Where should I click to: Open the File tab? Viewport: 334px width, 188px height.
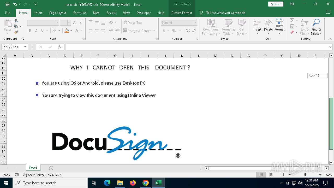[8, 13]
